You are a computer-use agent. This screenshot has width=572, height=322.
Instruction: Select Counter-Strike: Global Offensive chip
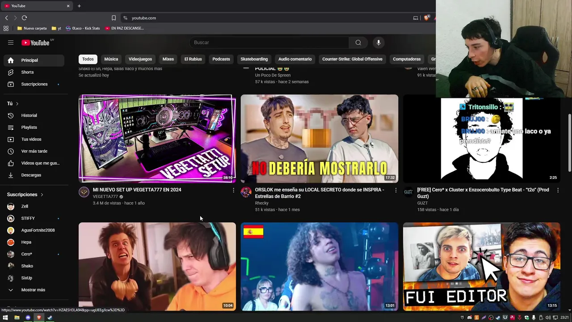coord(352,59)
